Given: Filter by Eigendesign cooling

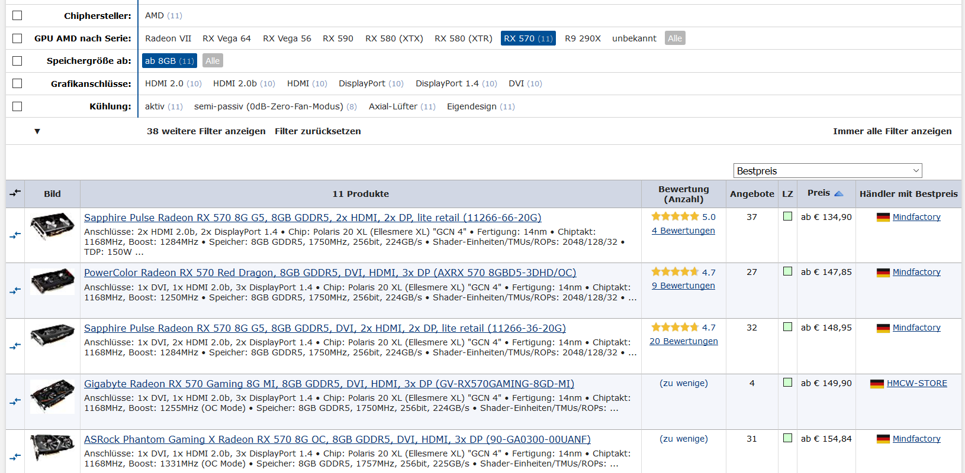Looking at the screenshot, I should pos(481,106).
